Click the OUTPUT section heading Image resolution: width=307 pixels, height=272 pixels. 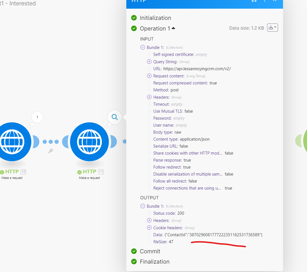[x=149, y=198]
